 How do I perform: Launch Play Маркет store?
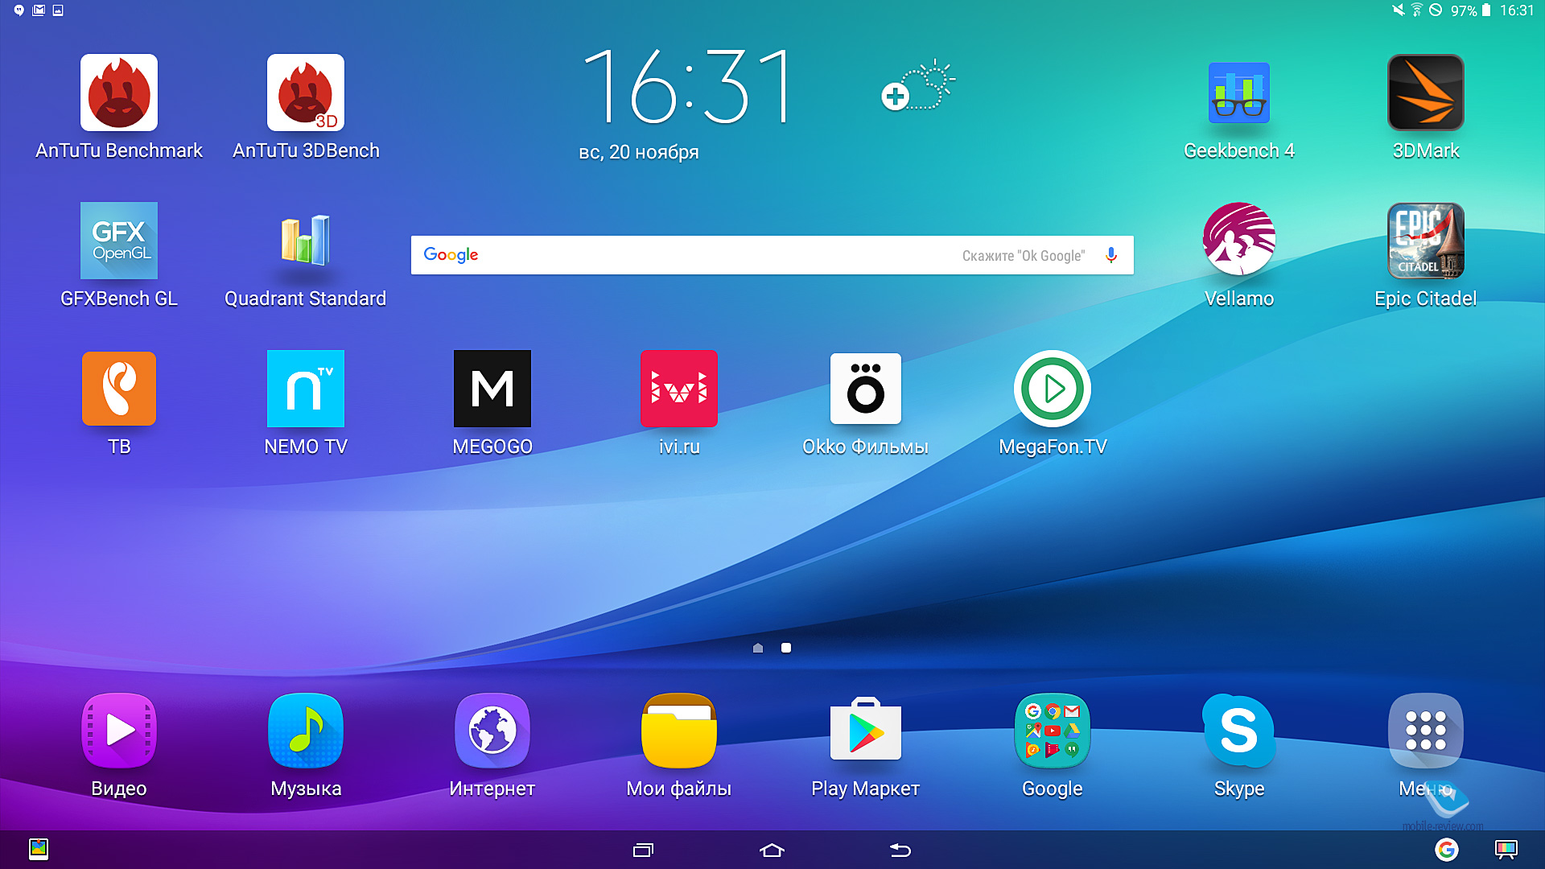click(866, 729)
